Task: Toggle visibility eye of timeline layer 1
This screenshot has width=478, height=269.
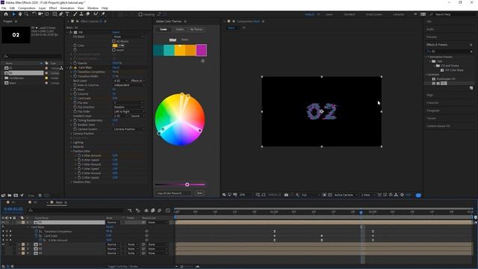Action: 3,223
